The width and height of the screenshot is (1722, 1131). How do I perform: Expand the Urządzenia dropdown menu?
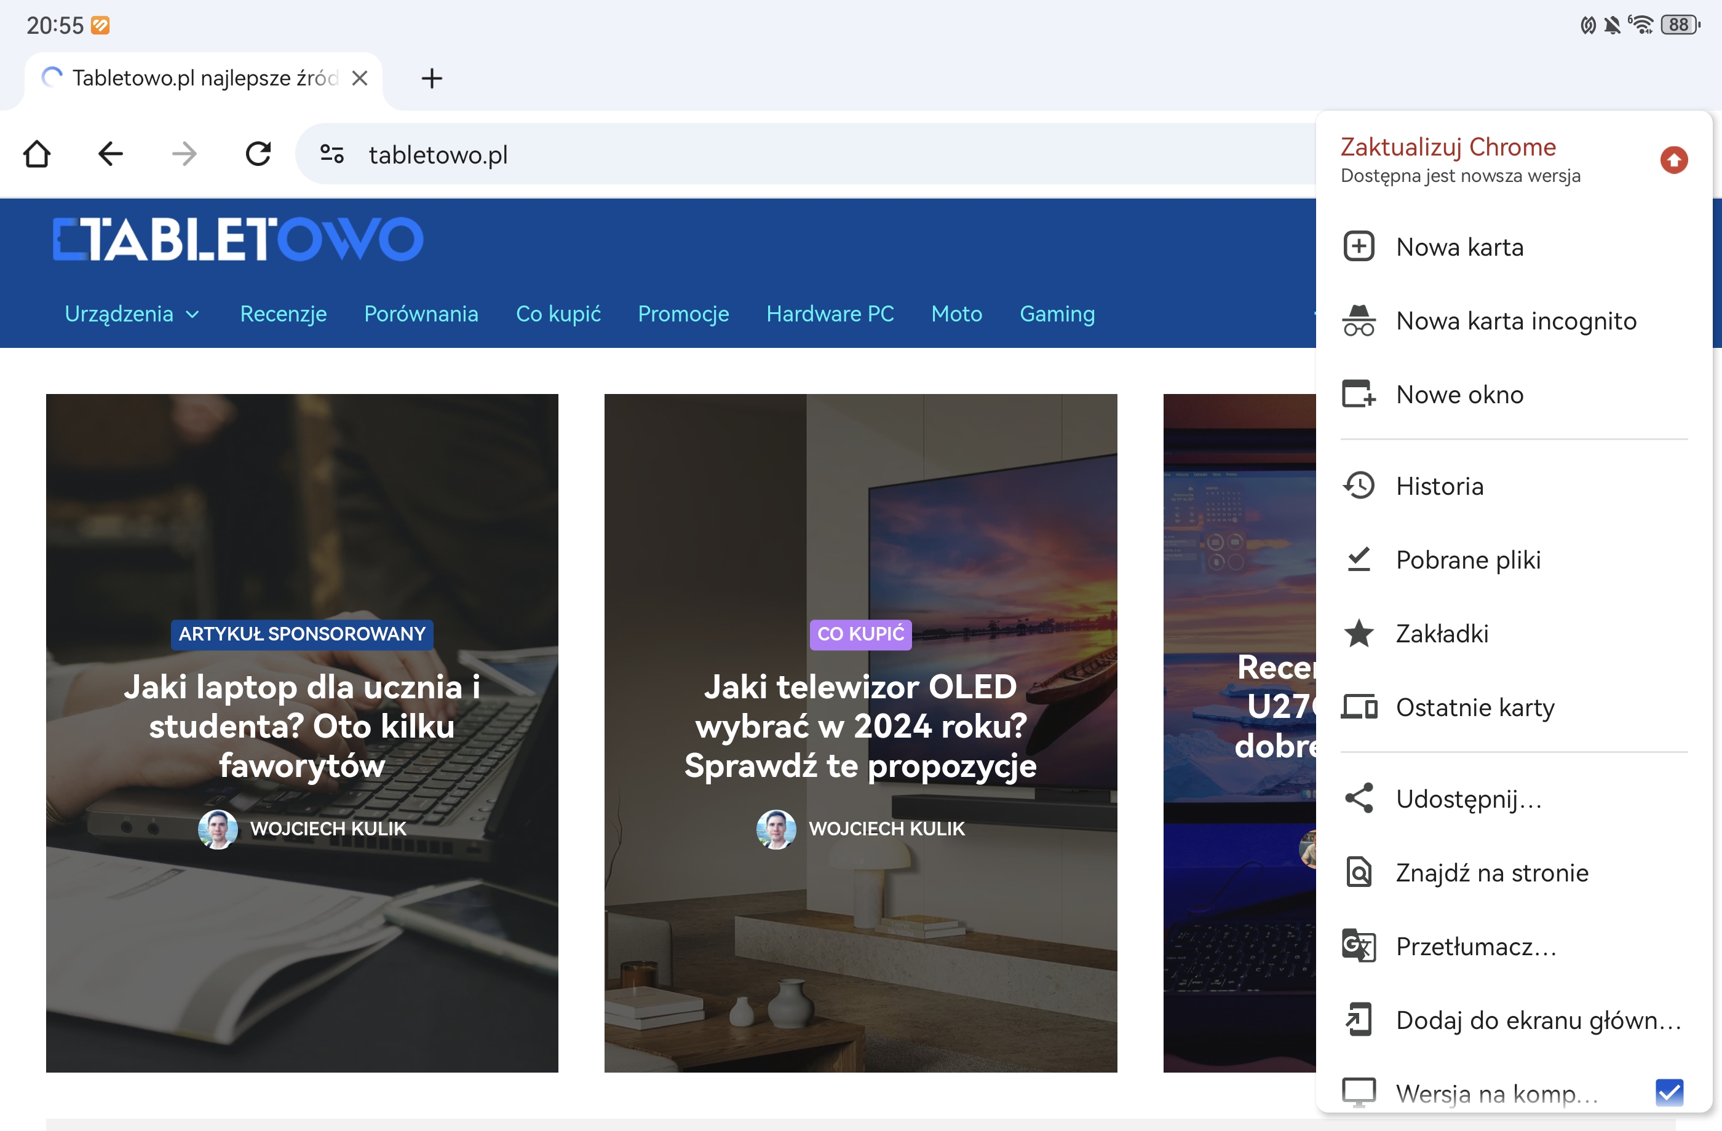tap(132, 314)
